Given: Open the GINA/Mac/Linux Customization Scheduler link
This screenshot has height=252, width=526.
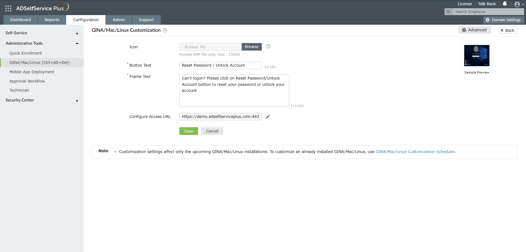Looking at the screenshot, I should pos(415,152).
